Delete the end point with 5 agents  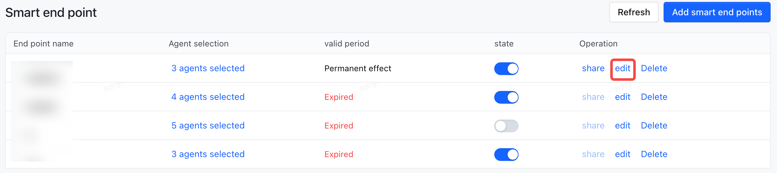(x=654, y=126)
